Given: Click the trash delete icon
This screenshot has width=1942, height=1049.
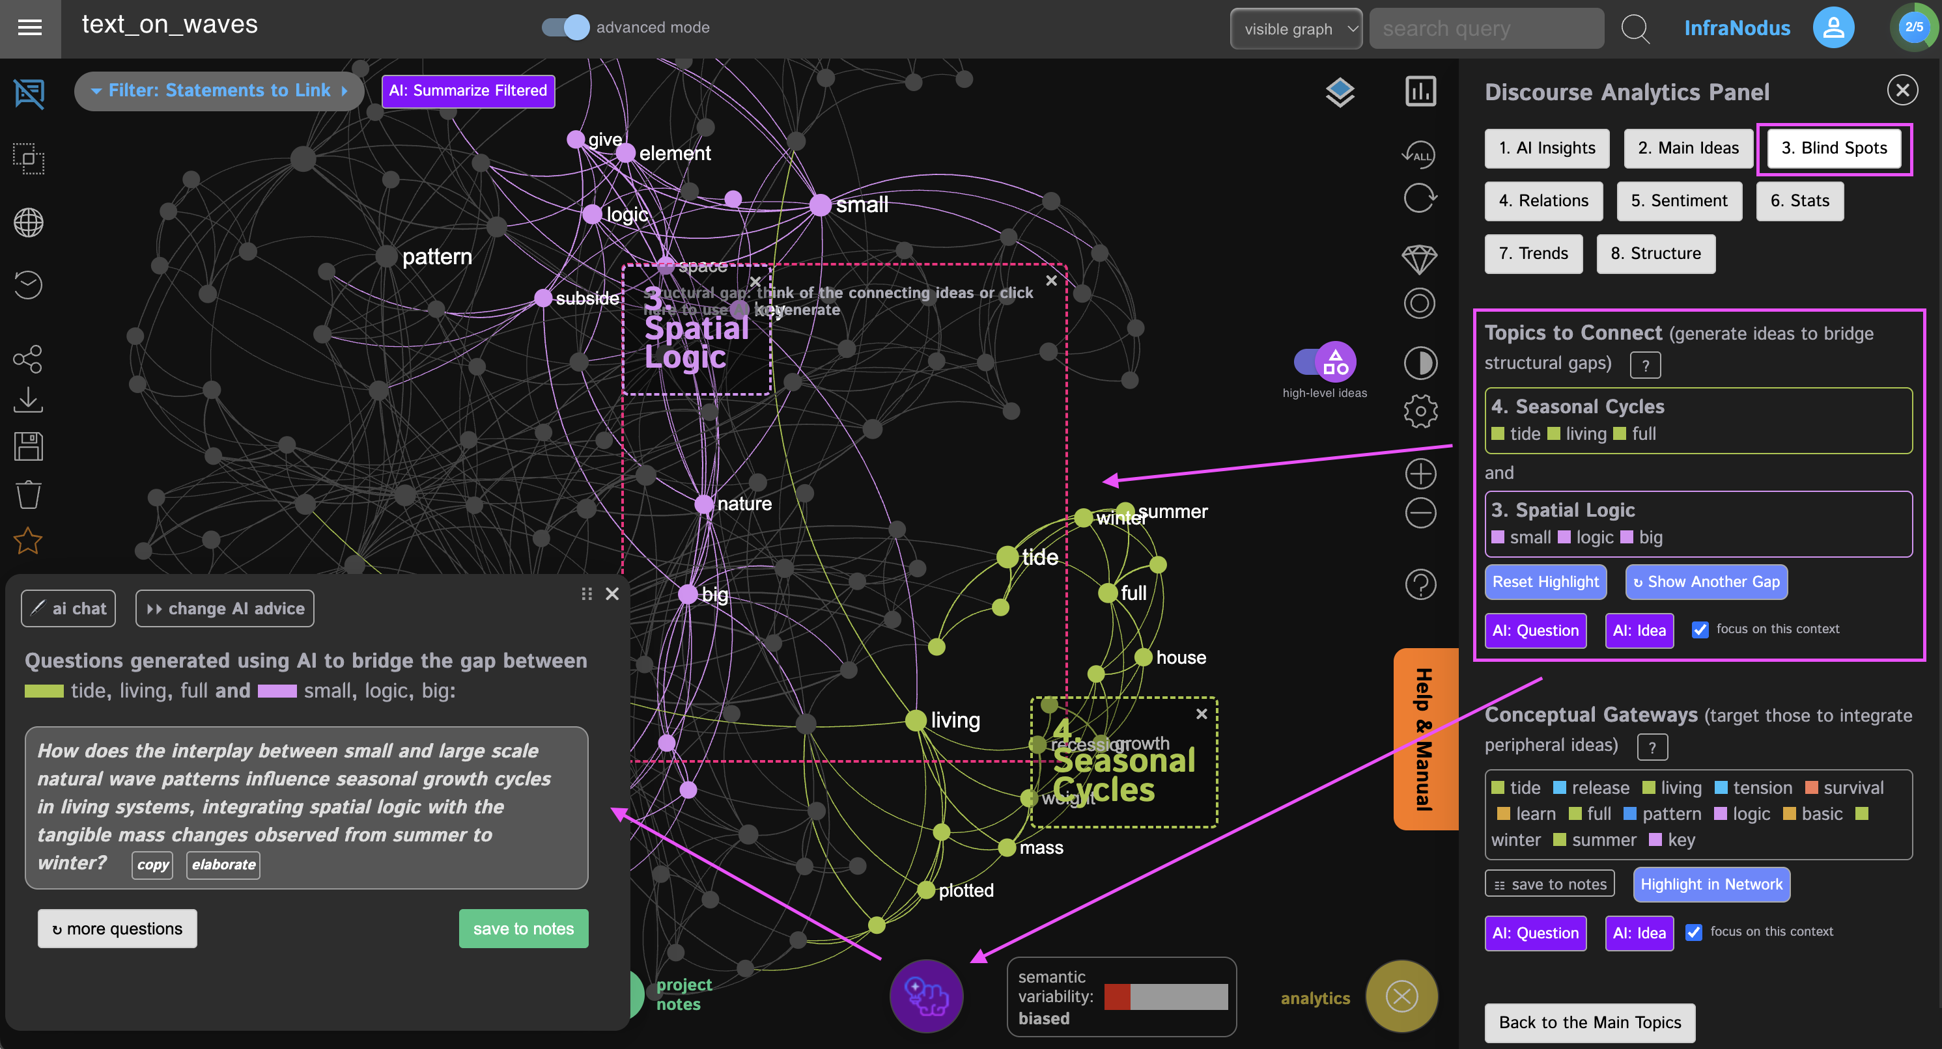Looking at the screenshot, I should [29, 494].
